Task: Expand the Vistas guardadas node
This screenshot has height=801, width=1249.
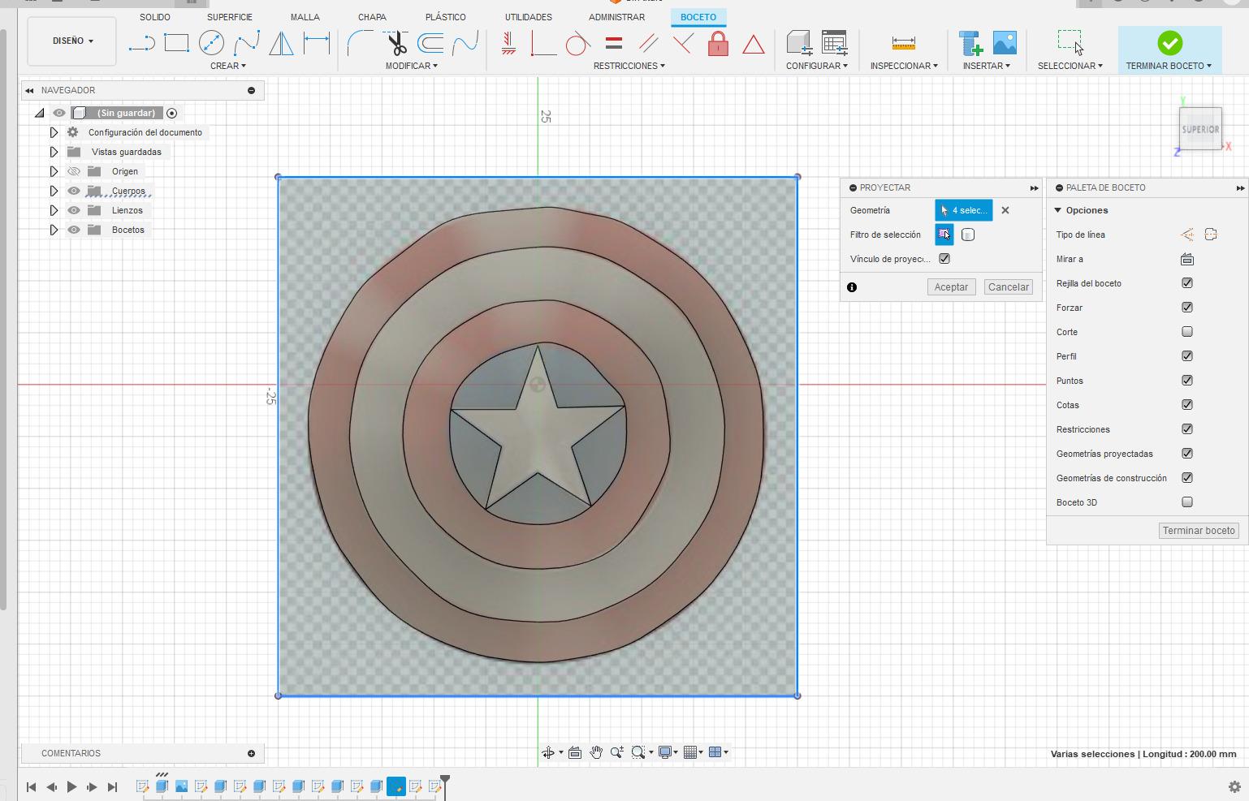Action: (54, 152)
